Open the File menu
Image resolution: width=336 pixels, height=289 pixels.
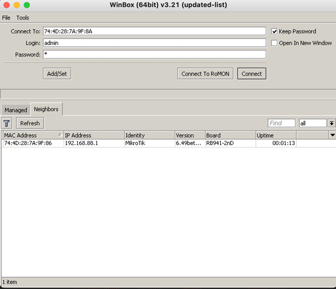point(7,18)
